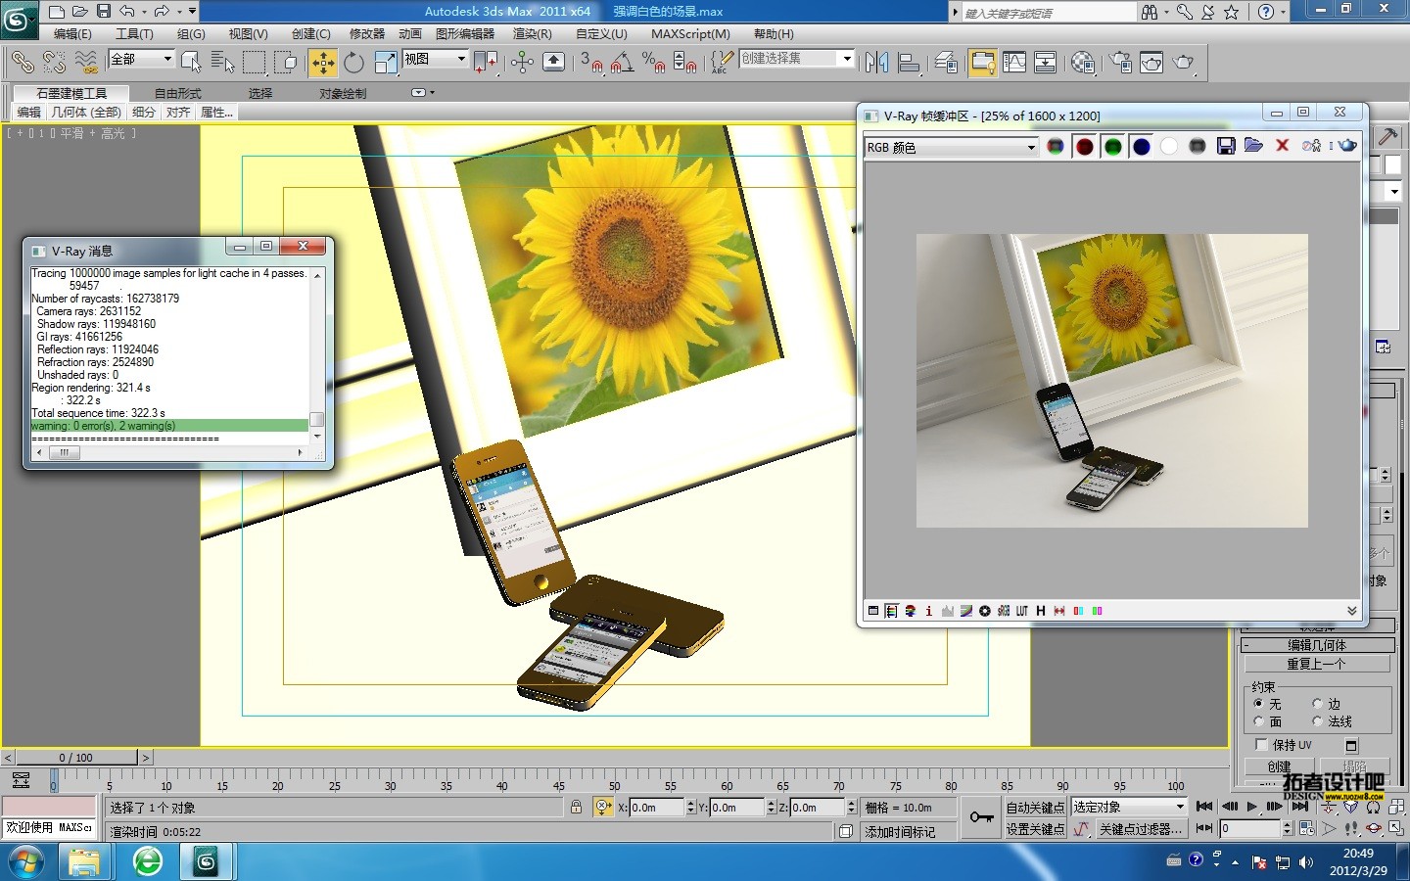
Task: Click the X coordinate input field
Action: click(x=656, y=808)
